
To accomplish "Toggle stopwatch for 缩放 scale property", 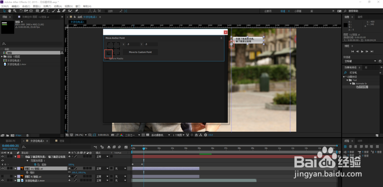I will click(x=27, y=172).
